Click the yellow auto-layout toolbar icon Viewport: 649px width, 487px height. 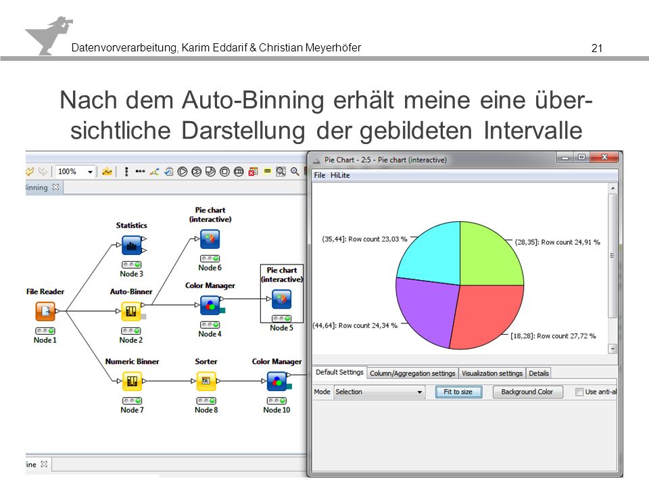[x=107, y=171]
